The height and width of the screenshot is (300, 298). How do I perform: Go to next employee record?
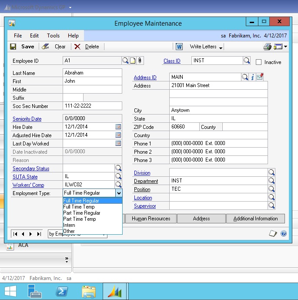pos(30,234)
